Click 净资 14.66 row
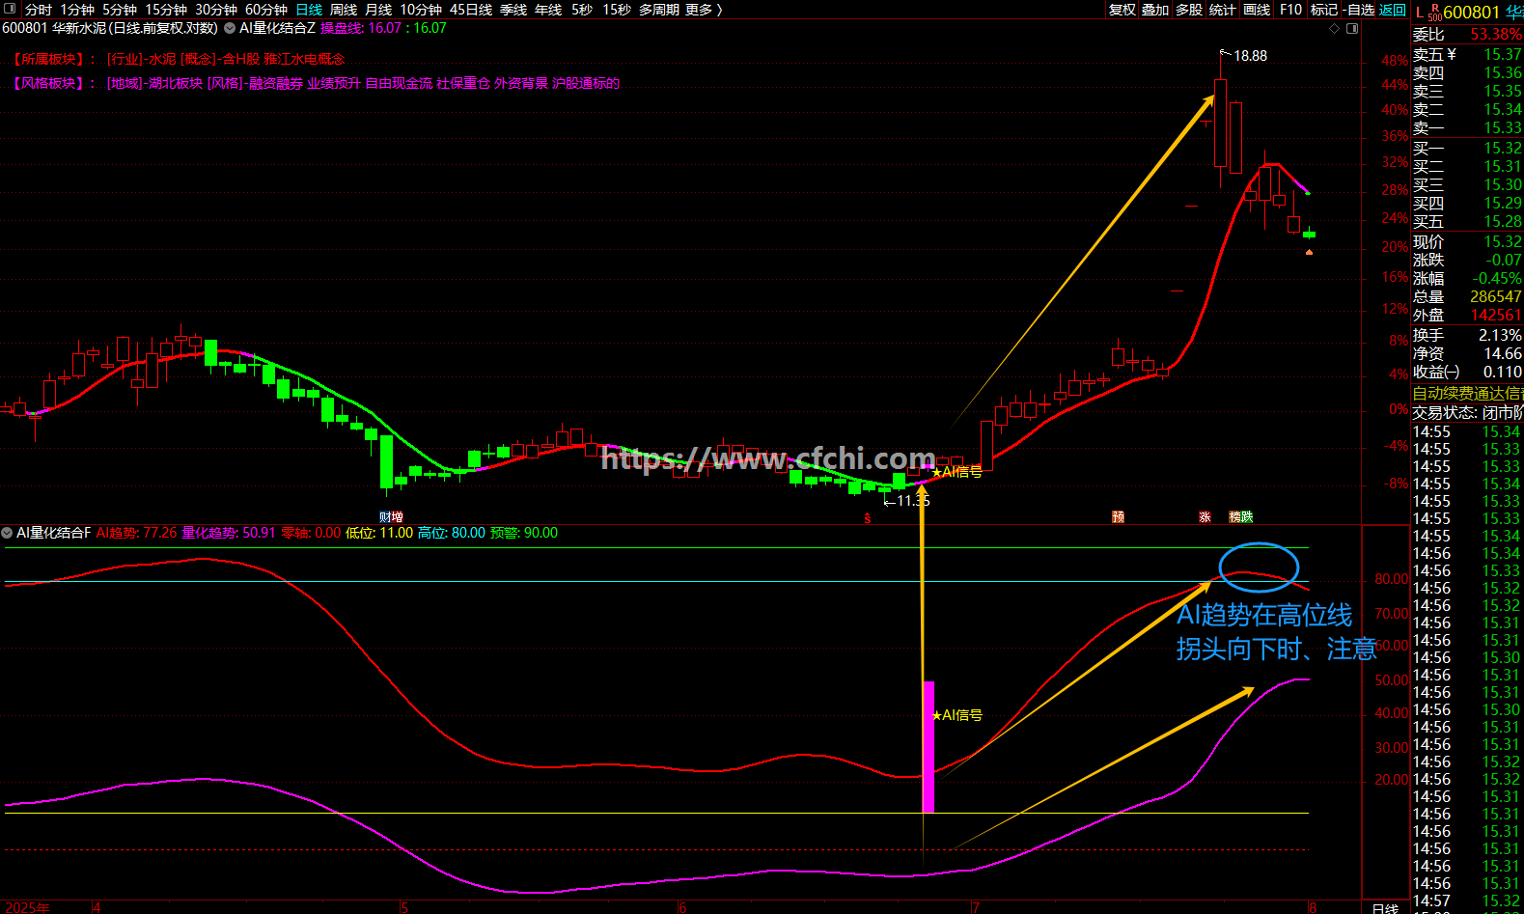The width and height of the screenshot is (1524, 914). click(1467, 354)
